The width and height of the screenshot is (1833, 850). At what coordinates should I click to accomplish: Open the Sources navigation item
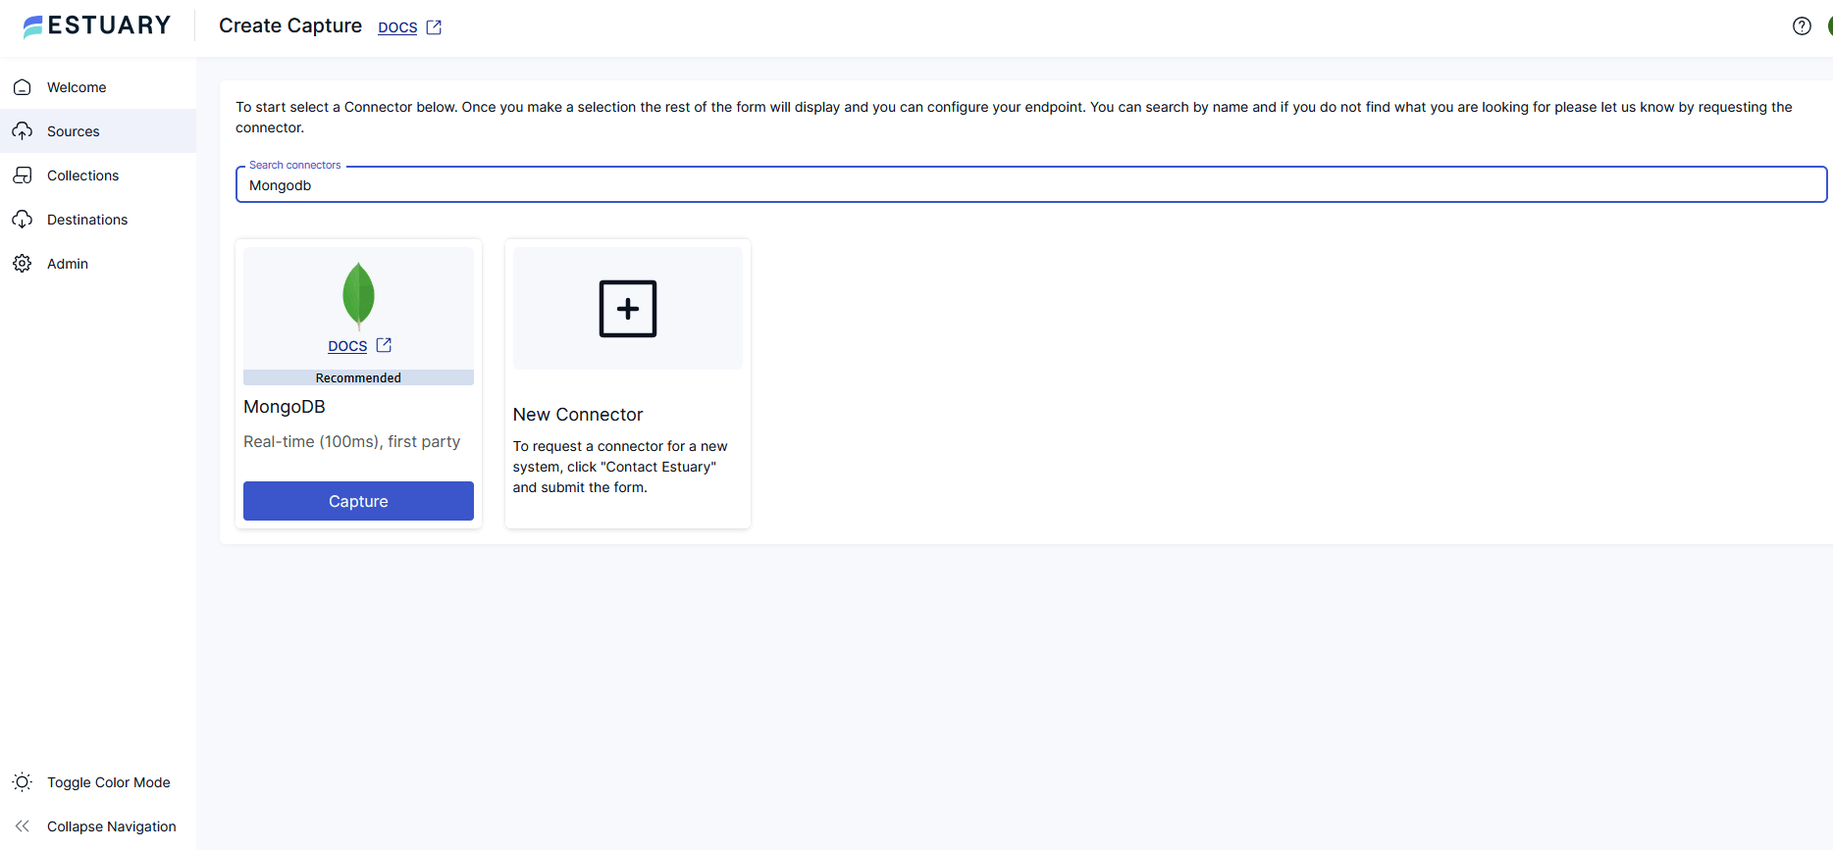tap(98, 131)
